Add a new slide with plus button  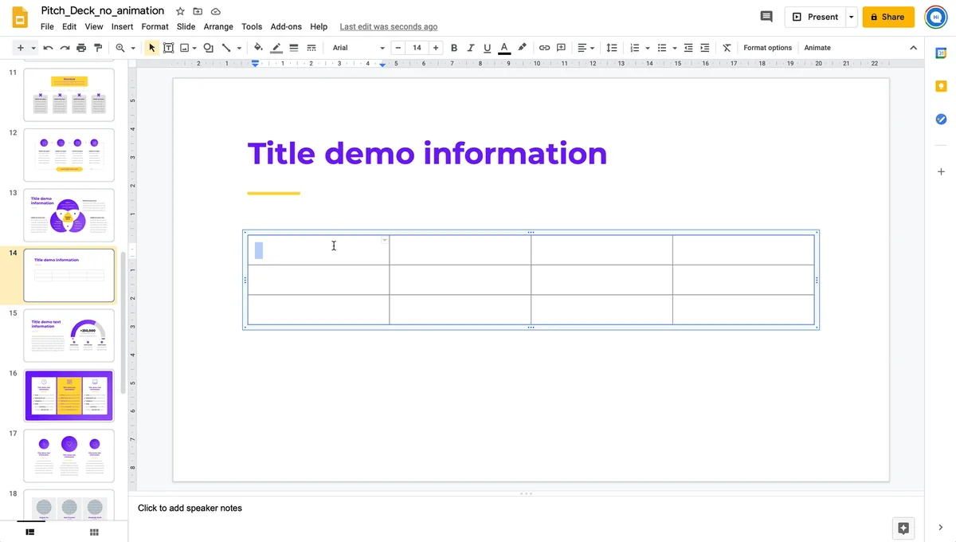pyautogui.click(x=21, y=48)
